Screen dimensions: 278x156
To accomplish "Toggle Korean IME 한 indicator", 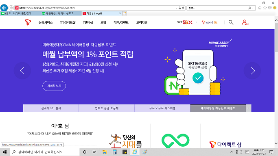I will click(x=247, y=152).
